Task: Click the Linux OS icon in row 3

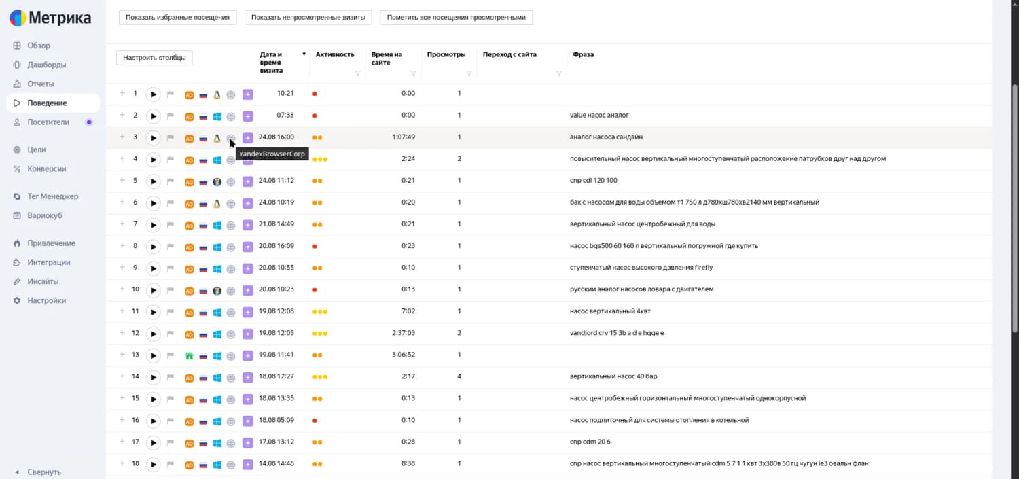Action: (217, 138)
